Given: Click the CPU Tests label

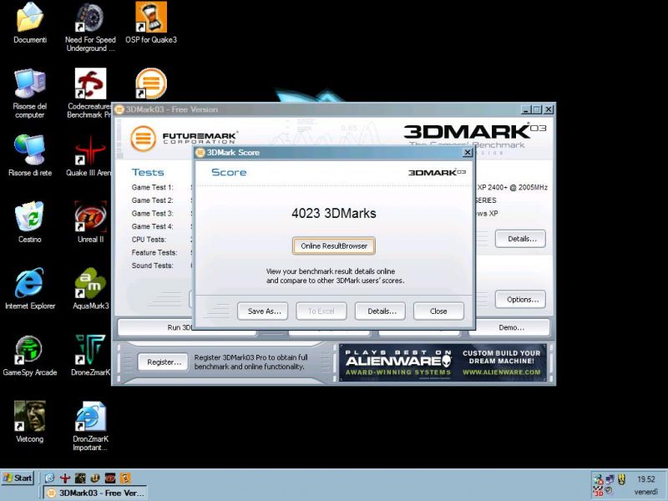Looking at the screenshot, I should click(149, 240).
